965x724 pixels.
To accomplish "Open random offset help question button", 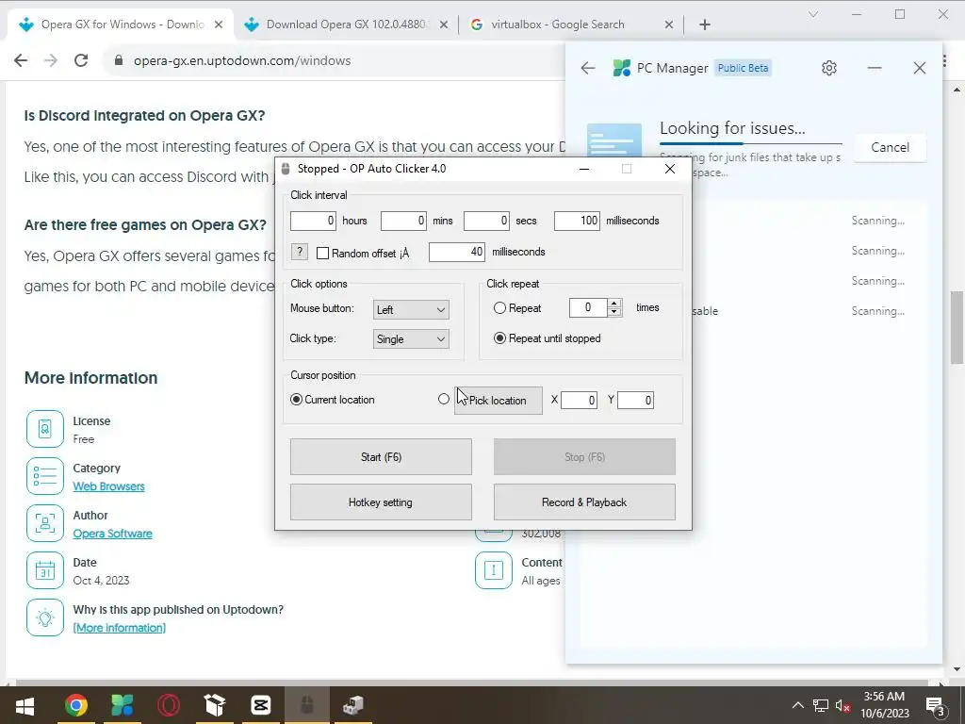I will 299,252.
